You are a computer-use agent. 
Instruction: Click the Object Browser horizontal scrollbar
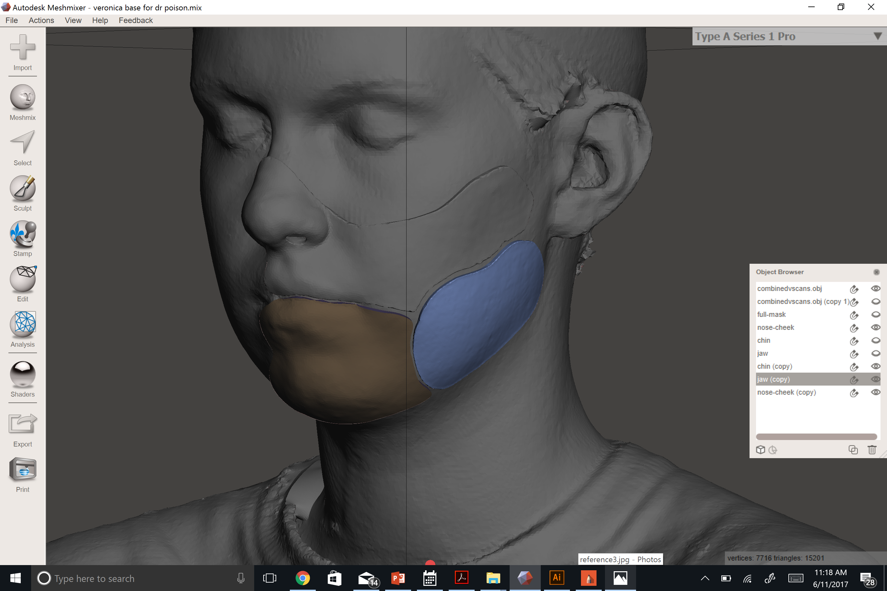pos(816,436)
